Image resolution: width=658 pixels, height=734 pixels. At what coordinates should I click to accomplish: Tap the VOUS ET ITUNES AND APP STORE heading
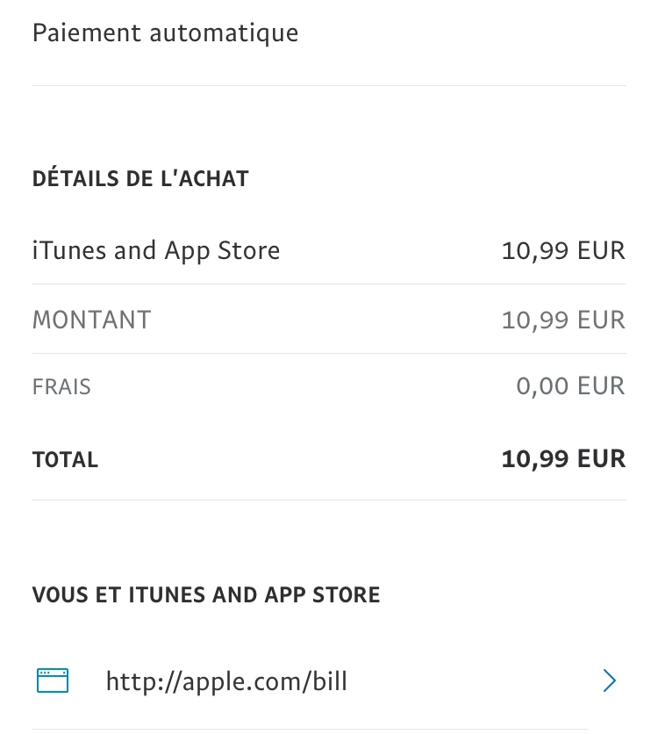coord(206,595)
